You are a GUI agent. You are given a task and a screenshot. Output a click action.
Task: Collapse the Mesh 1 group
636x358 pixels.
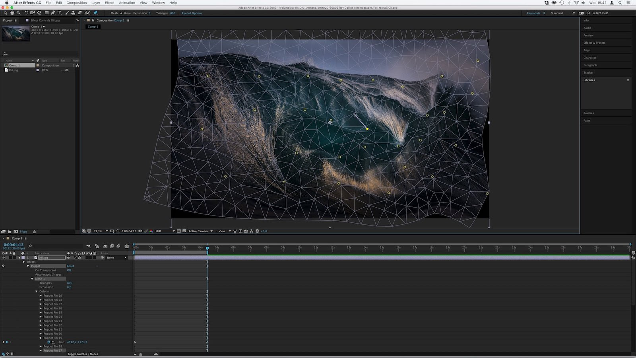click(x=32, y=279)
